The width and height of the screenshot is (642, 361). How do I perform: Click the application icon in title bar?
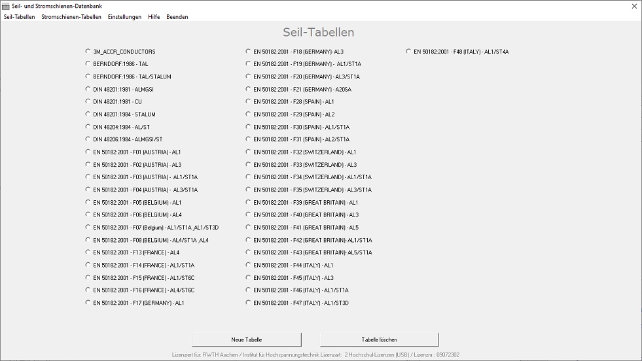(x=6, y=6)
